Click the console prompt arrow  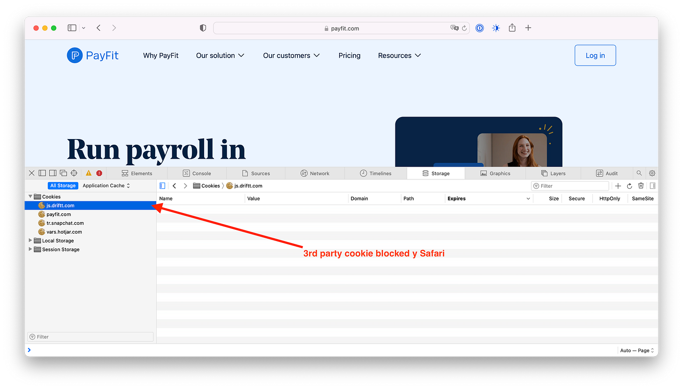tap(30, 350)
